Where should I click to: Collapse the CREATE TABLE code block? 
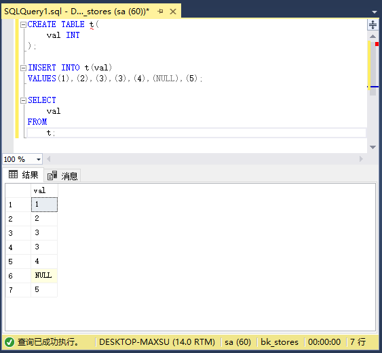23,24
